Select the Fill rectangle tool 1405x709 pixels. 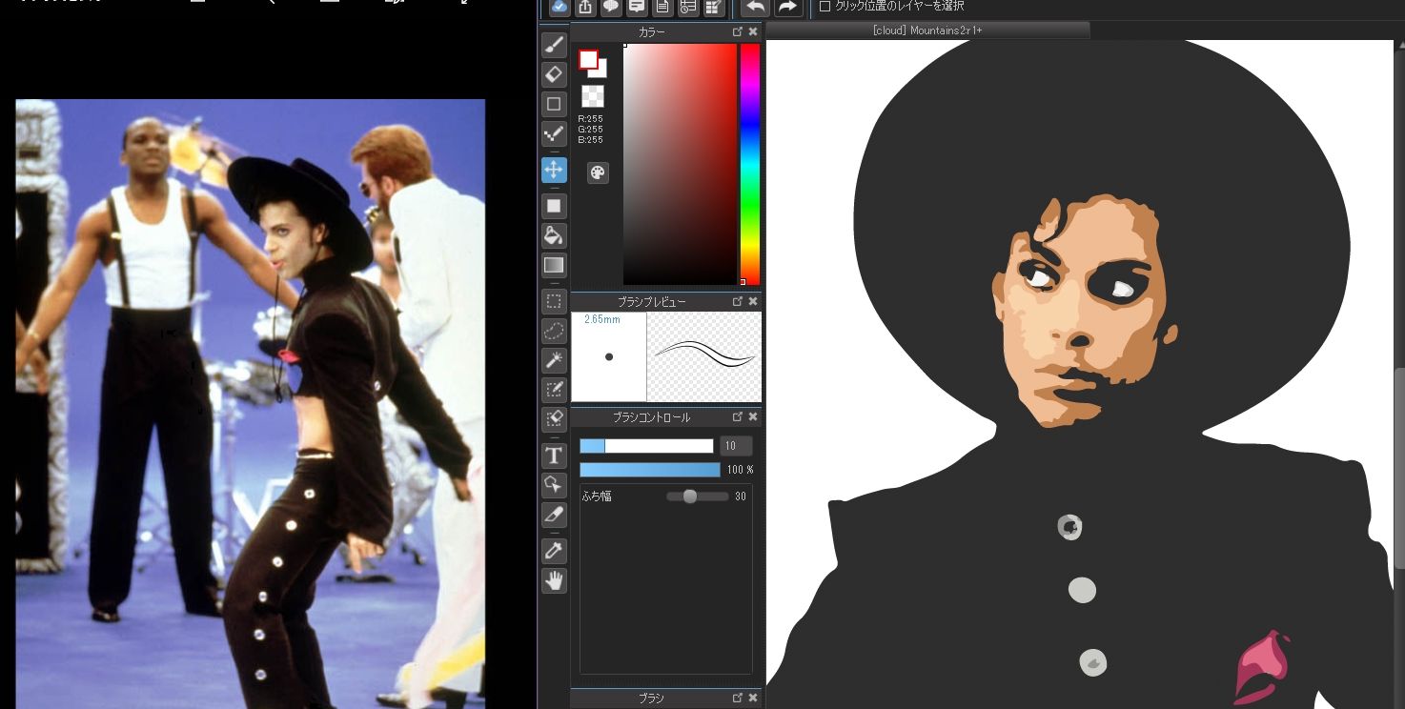click(x=554, y=206)
